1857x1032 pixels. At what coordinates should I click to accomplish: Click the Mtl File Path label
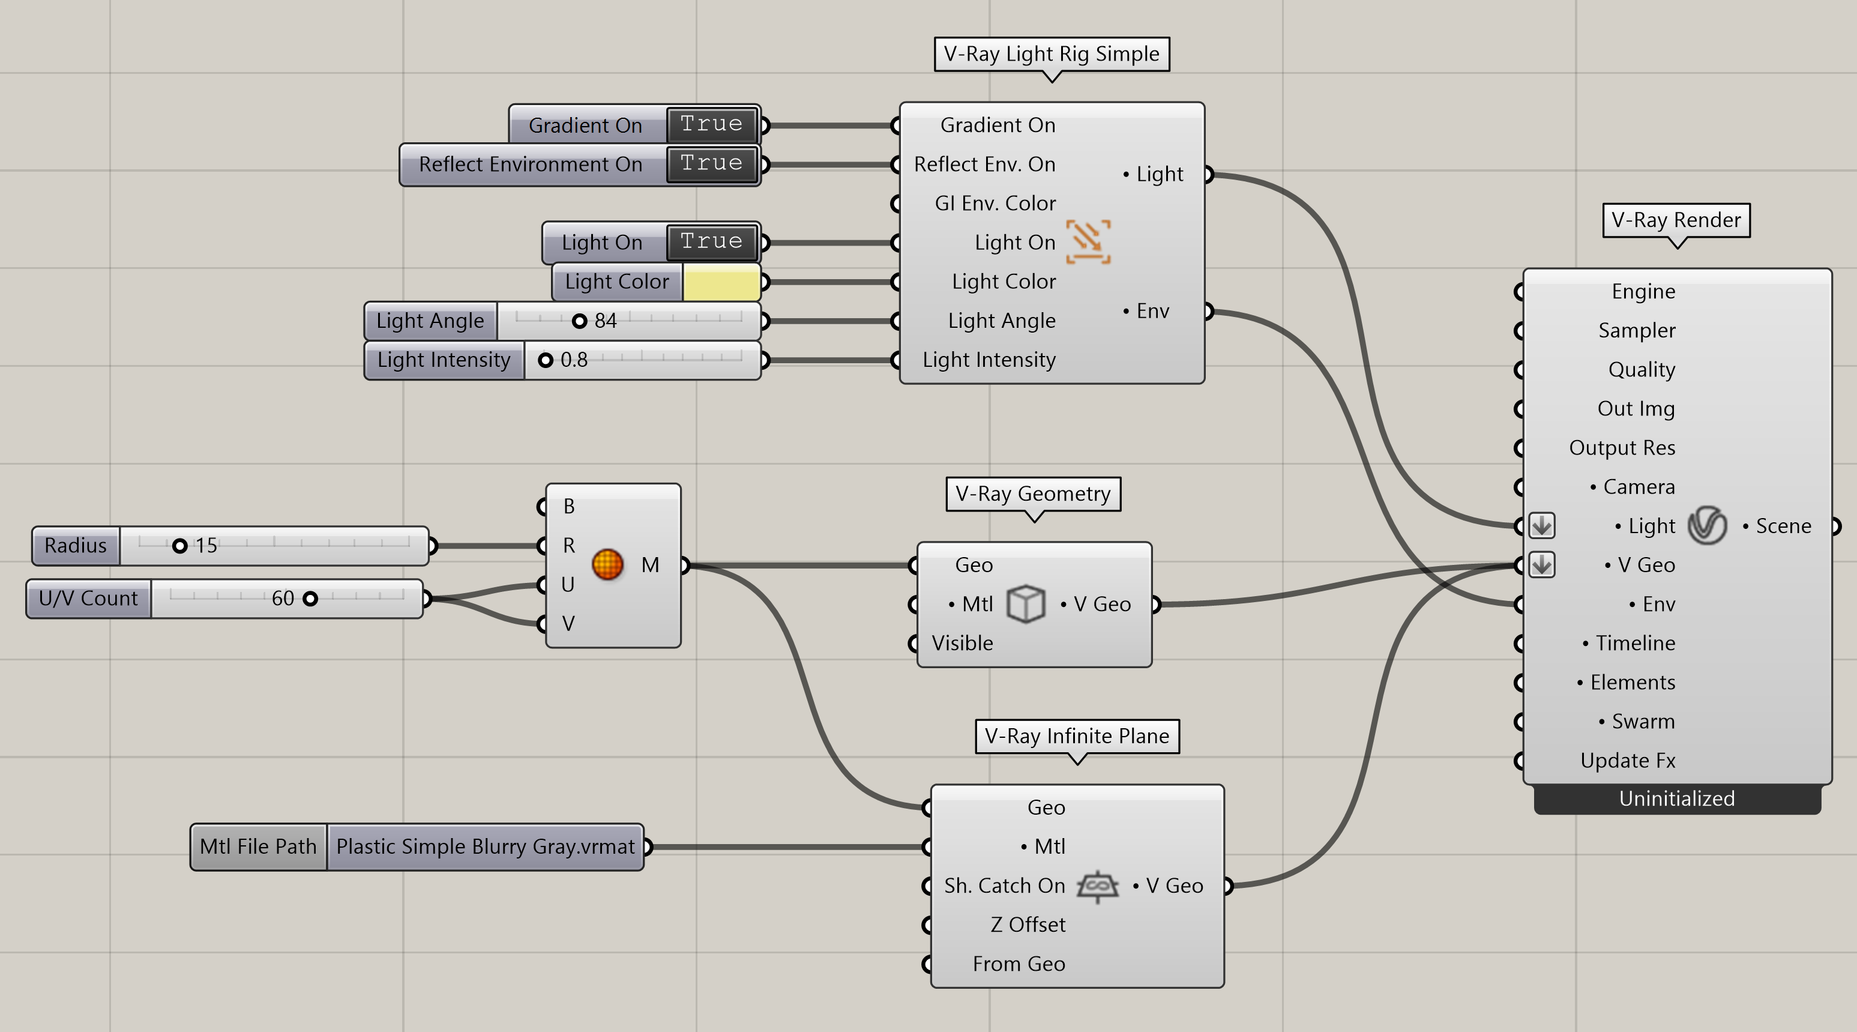pos(258,846)
